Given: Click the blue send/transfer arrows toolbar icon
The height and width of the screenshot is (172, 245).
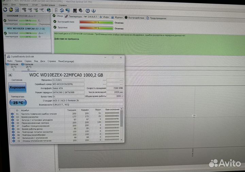Looking at the screenshot, I should tap(62, 11).
